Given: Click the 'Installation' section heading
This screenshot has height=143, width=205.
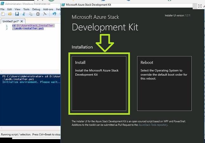Looking at the screenshot, I should [82, 47].
